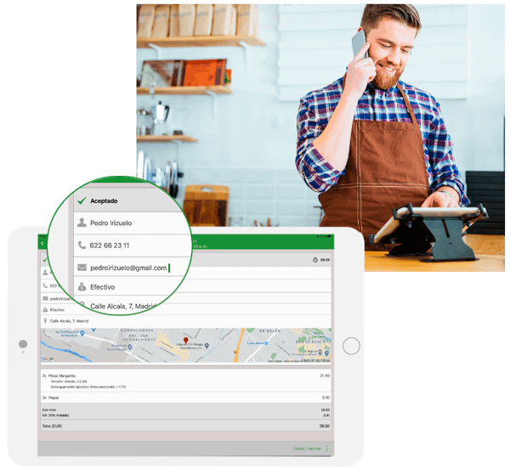Click the person icon beside Pedro Irizuelo
The height and width of the screenshot is (474, 510).
tap(82, 223)
